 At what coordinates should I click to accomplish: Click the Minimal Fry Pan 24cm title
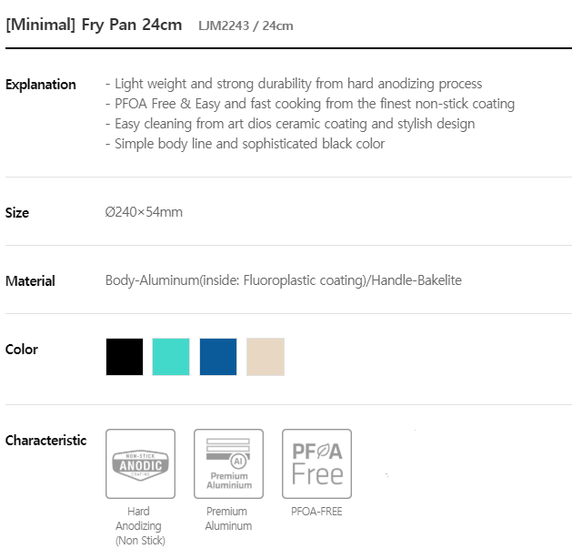coord(94,25)
